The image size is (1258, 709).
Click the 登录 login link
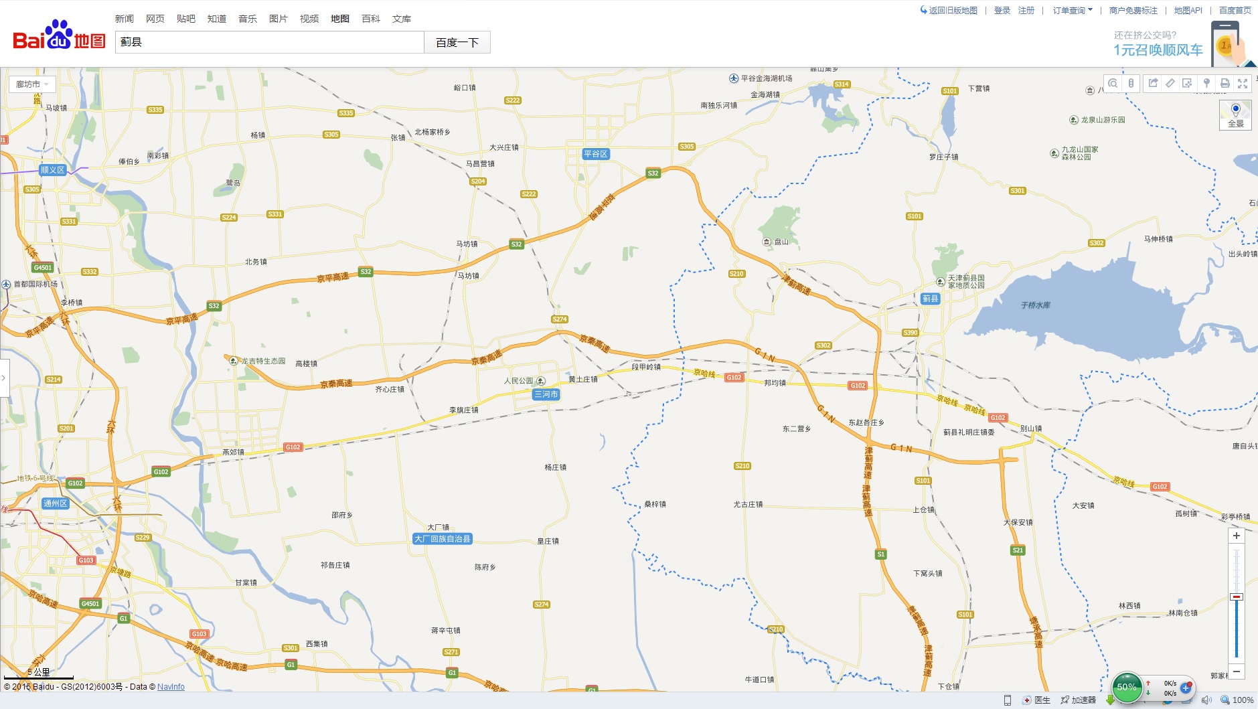[1002, 10]
